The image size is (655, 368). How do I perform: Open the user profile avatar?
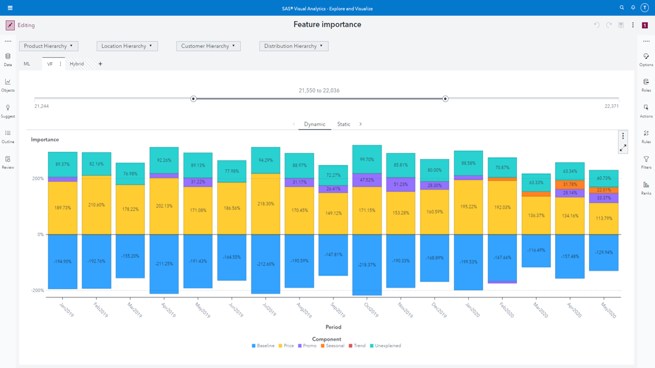point(644,8)
